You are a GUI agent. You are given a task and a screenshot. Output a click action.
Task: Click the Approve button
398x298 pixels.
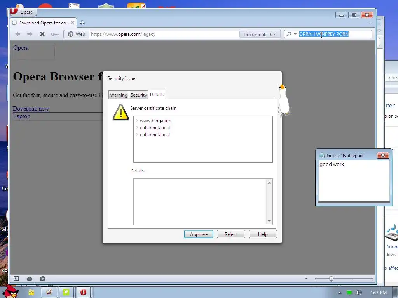pyautogui.click(x=199, y=234)
